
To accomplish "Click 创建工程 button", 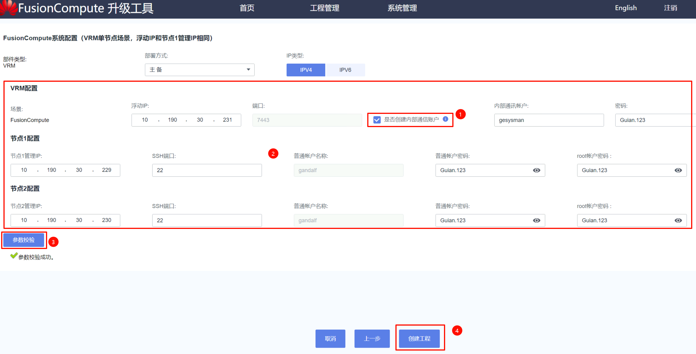I will [419, 339].
